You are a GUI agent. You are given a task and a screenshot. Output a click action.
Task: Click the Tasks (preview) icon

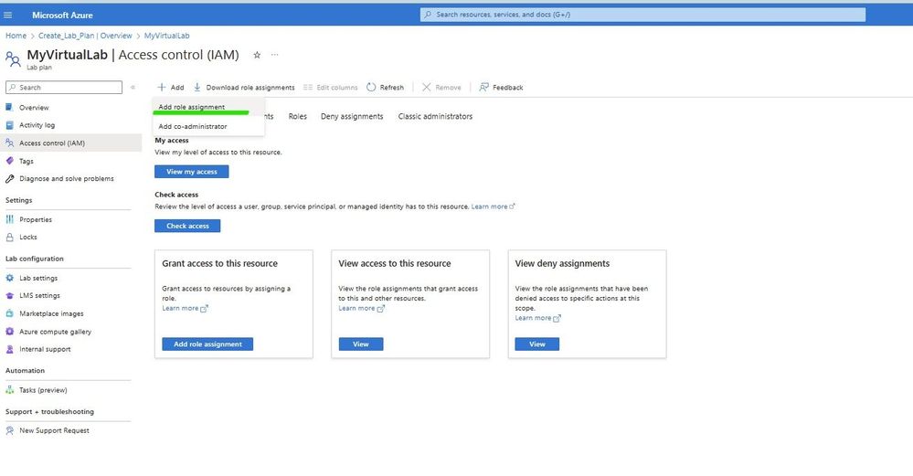[9, 390]
